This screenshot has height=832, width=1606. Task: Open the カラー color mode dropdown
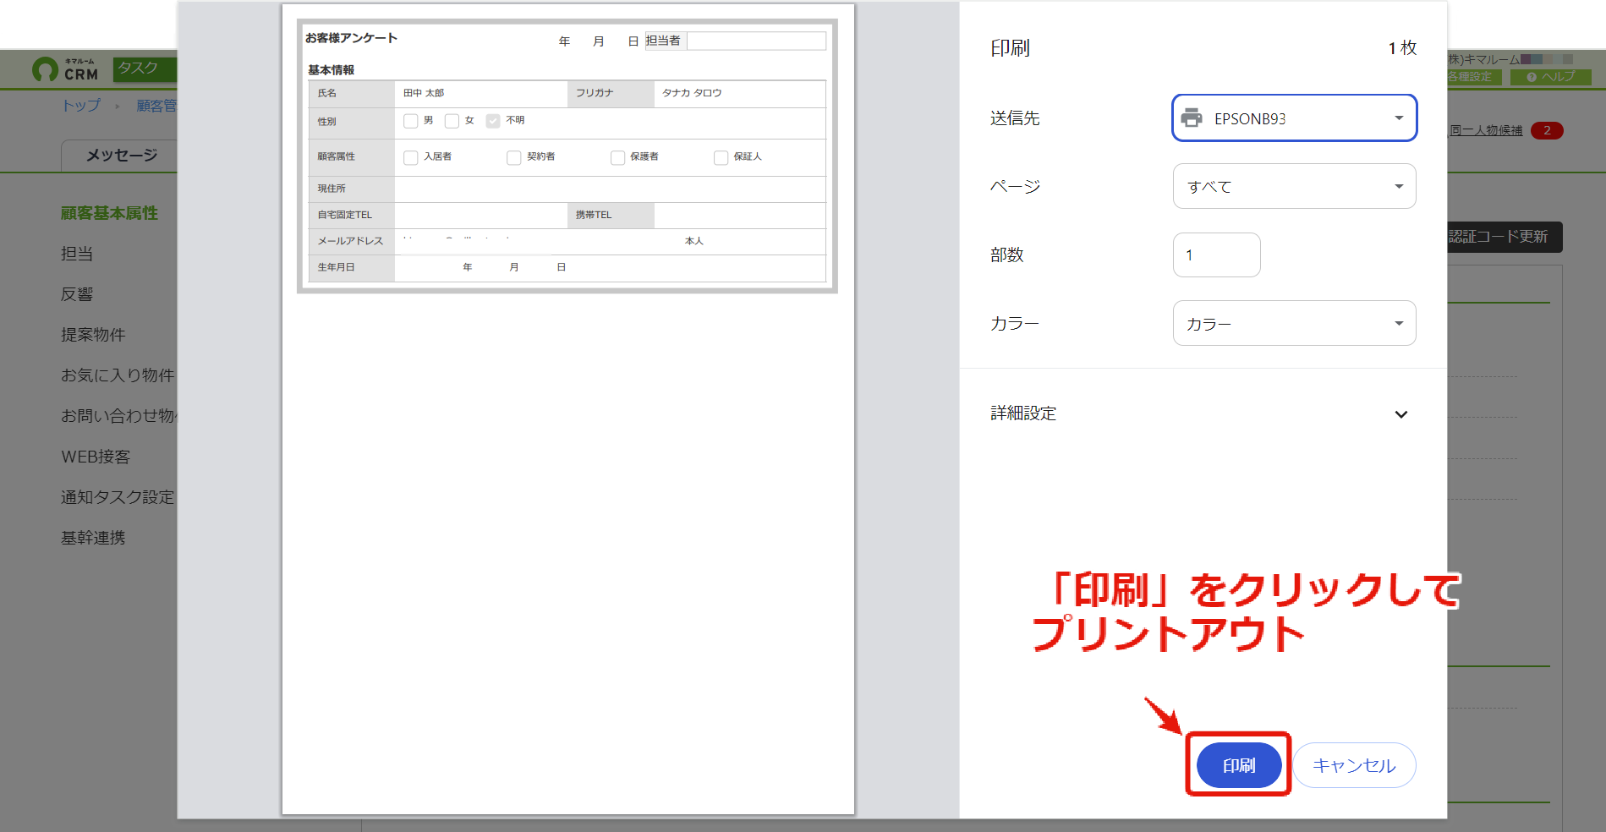[x=1294, y=323]
